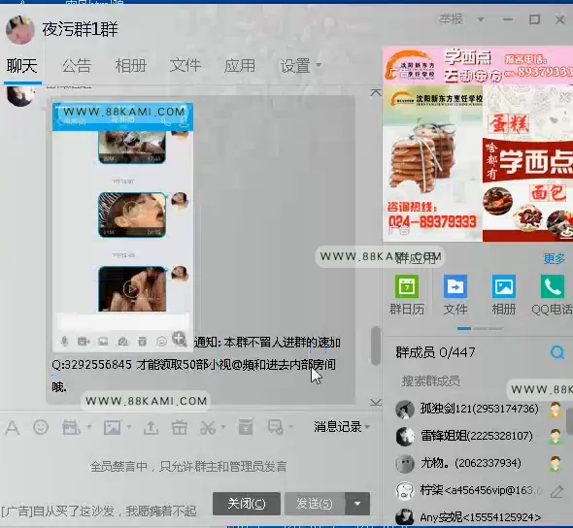This screenshot has height=528, width=573.
Task: Click the 更多 link for group apps
Action: point(555,258)
